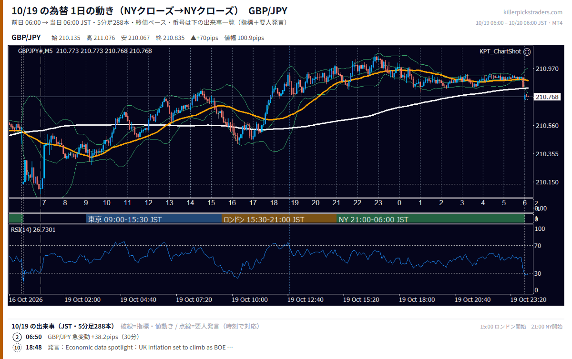
Task: Click the 10/19 の出来事 section heading
Action: pyautogui.click(x=63, y=326)
